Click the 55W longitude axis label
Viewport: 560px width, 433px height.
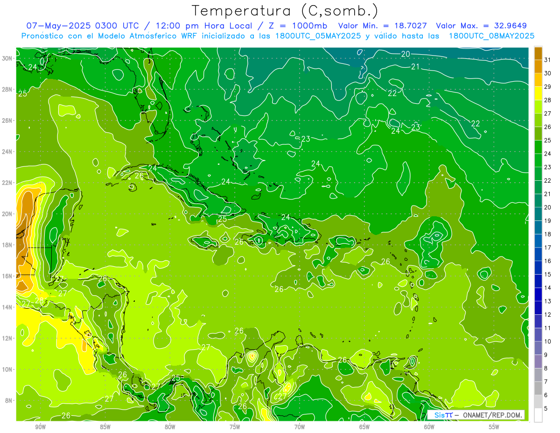494,427
